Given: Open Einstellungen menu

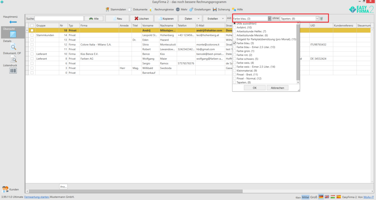Looking at the screenshot, I should point(200,9).
